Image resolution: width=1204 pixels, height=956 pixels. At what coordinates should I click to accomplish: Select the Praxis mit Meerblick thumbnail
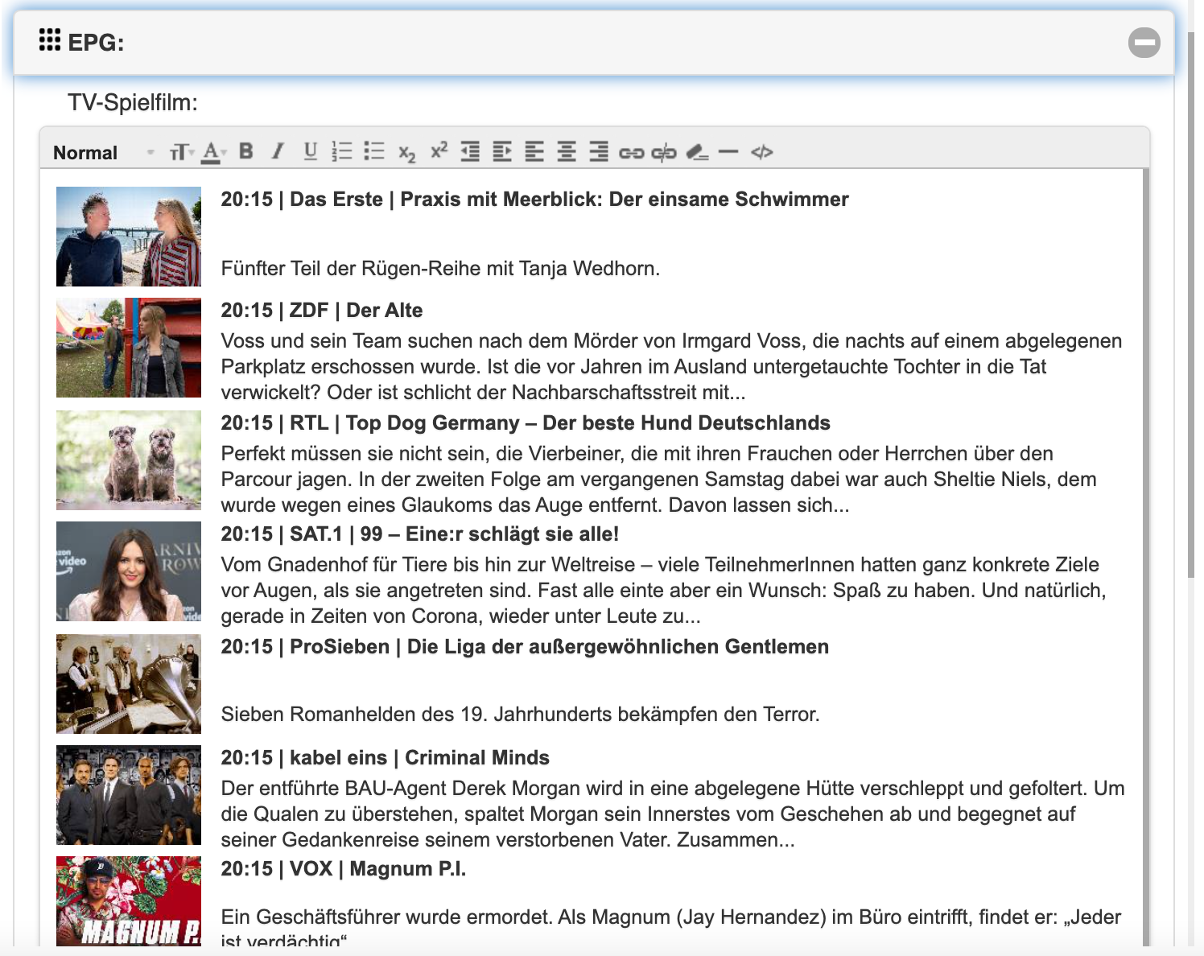click(129, 237)
